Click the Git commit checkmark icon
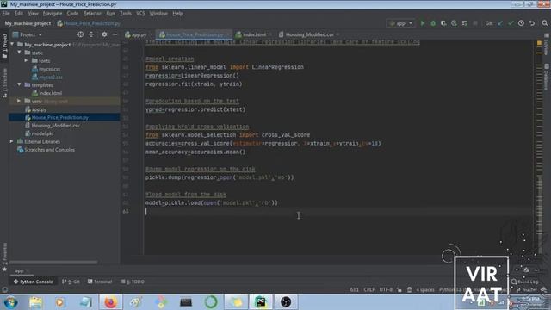The width and height of the screenshot is (551, 310). click(511, 23)
